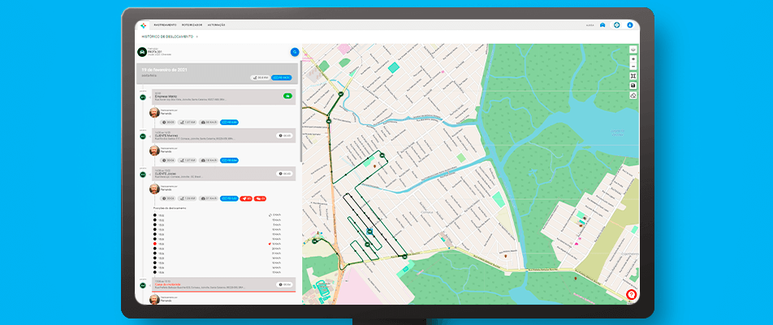Click the app logo in top-left
Viewport: 773px width, 325px height.
[x=143, y=25]
